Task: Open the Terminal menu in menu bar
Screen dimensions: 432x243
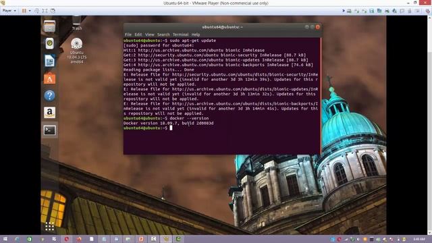Action: pos(180,34)
